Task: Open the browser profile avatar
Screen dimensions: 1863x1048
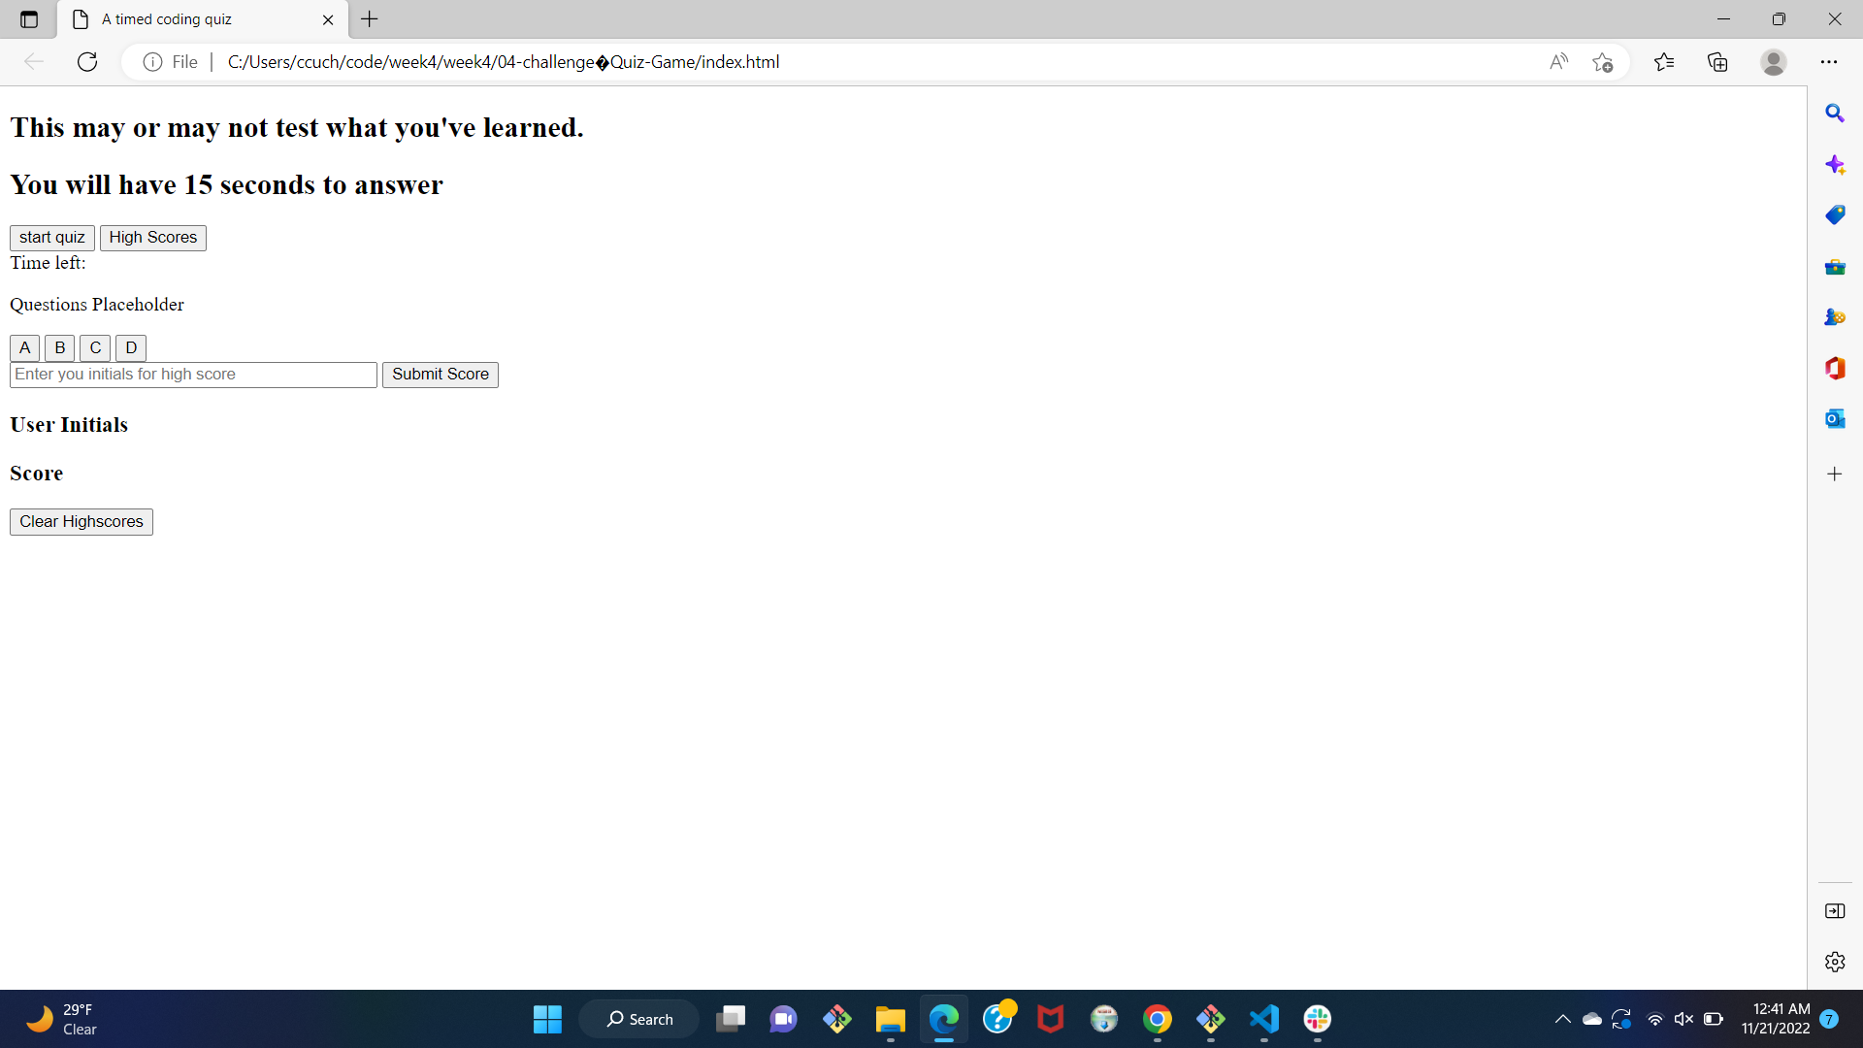Action: 1774,62
